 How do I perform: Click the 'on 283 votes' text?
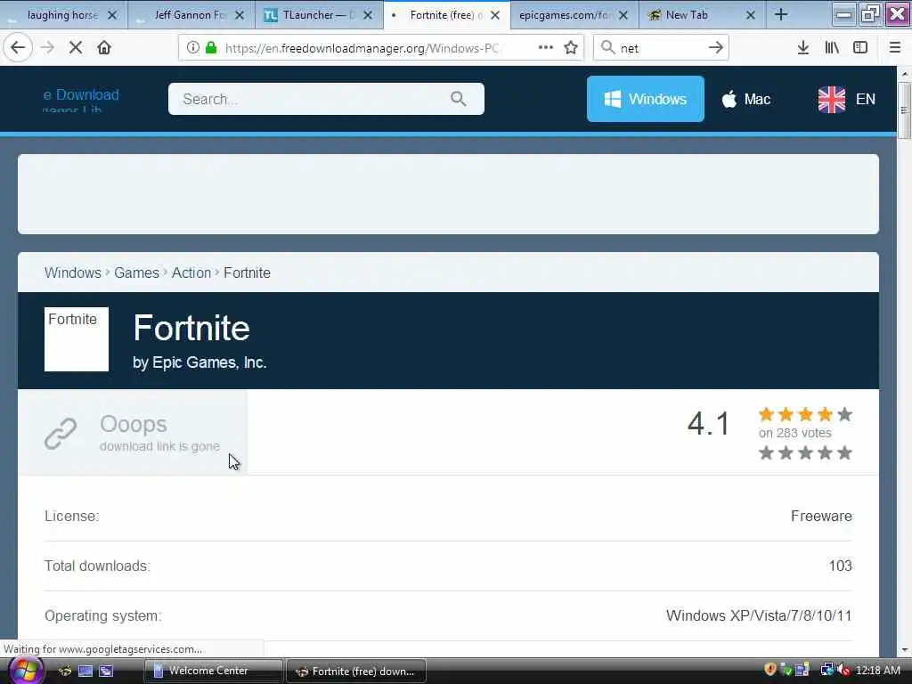tap(795, 433)
